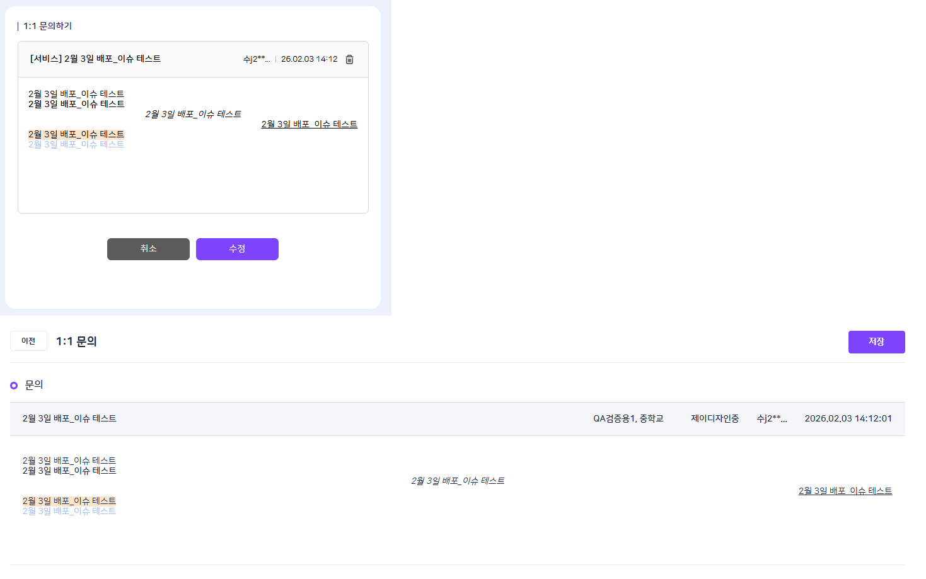The image size is (926, 579).
Task: Click the trash delete icon in inquiry header
Action: [350, 59]
